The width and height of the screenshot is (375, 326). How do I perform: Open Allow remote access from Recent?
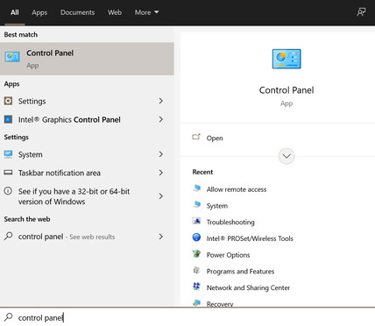point(237,189)
